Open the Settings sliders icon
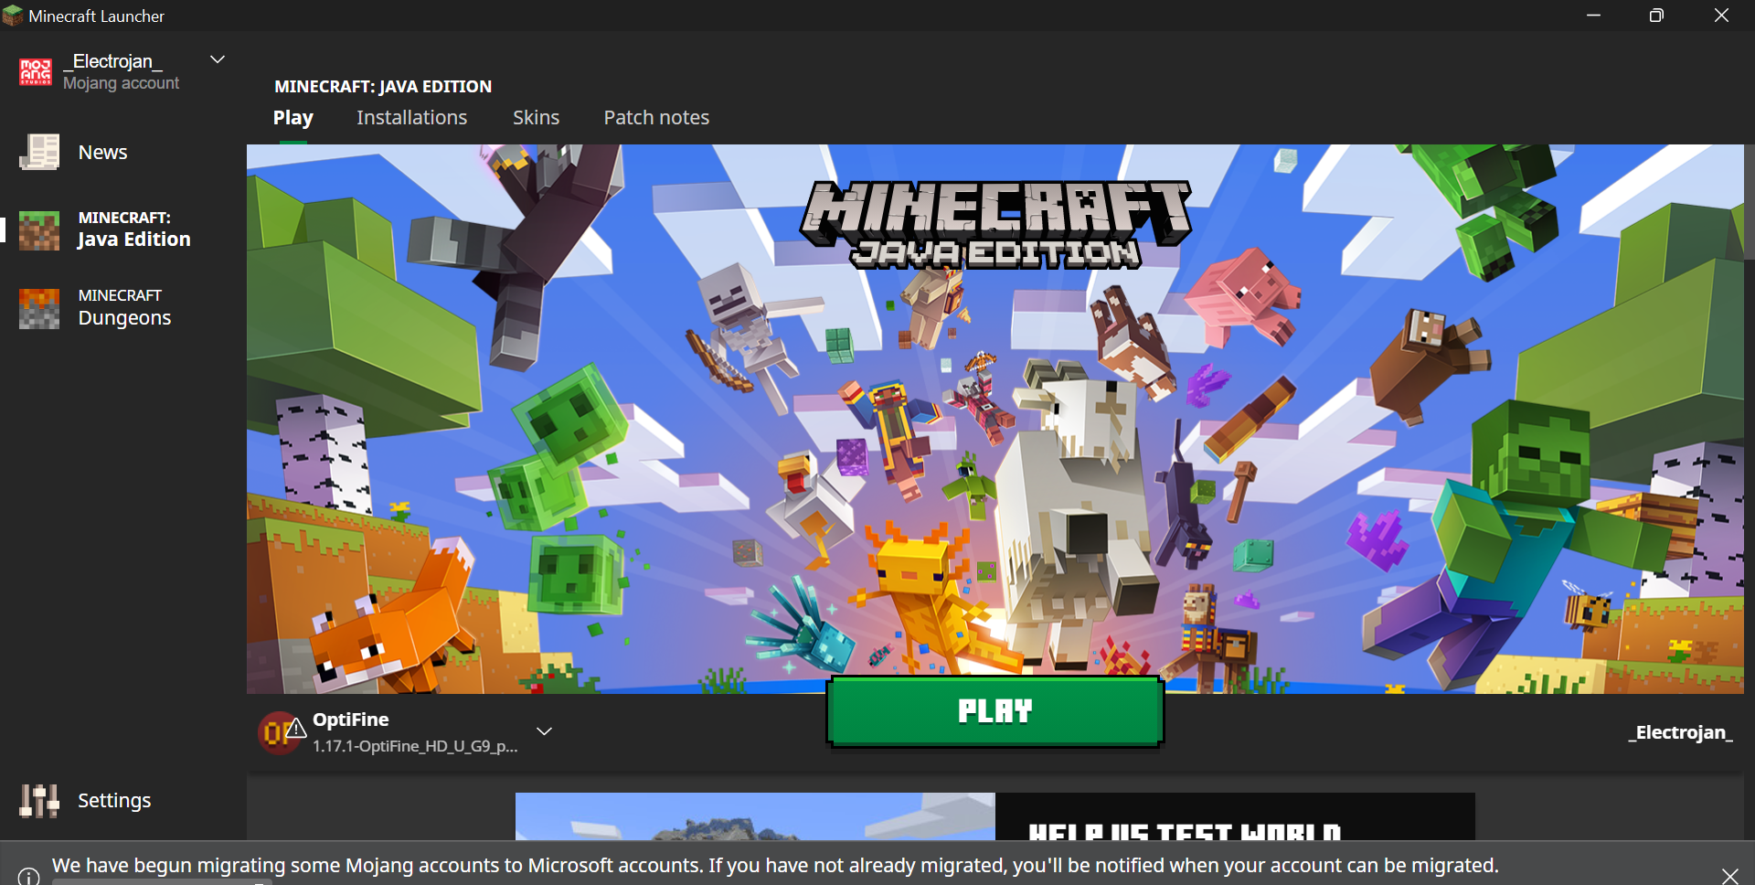This screenshot has height=885, width=1755. [x=39, y=801]
